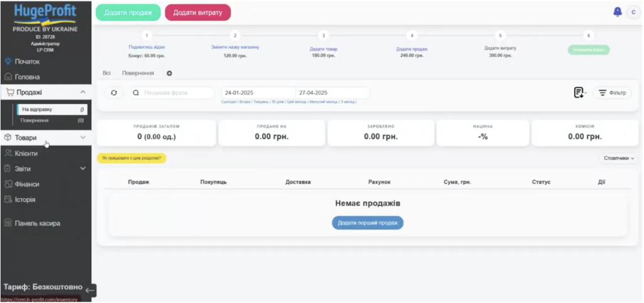Click the clipboard icon beside Звіти
Image resolution: width=644 pixels, height=303 pixels.
coord(8,169)
